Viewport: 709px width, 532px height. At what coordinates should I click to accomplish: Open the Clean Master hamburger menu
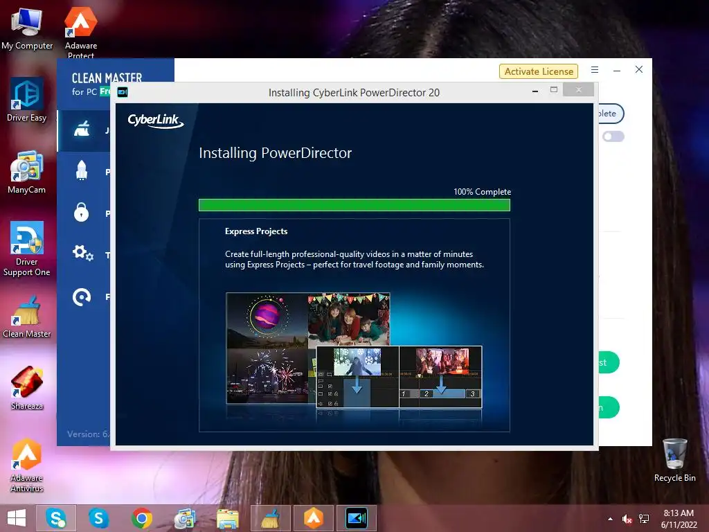pyautogui.click(x=595, y=70)
